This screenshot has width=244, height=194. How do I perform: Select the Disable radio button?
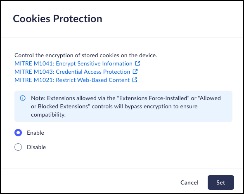tap(18, 147)
